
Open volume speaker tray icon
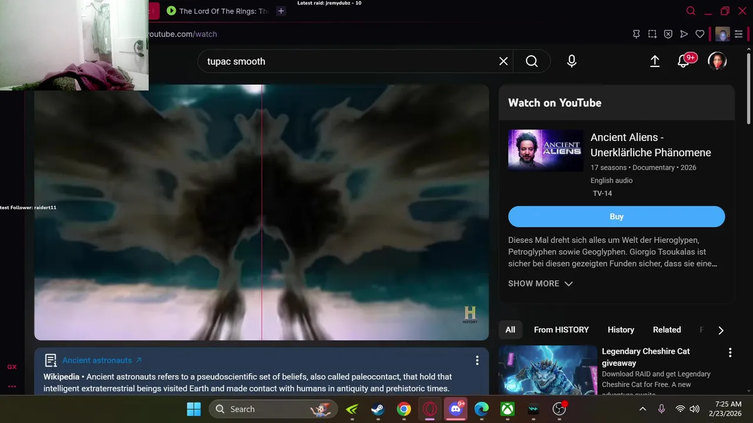[x=694, y=409]
